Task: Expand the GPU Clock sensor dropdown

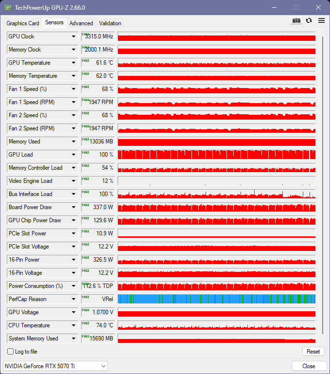Action: [x=73, y=36]
